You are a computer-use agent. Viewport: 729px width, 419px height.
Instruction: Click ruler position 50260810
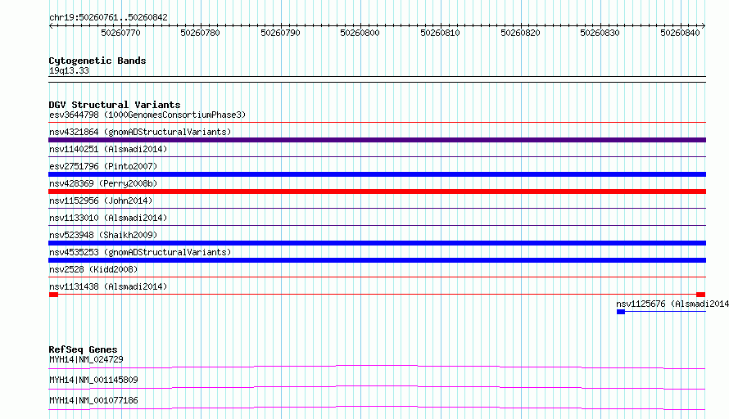point(440,33)
